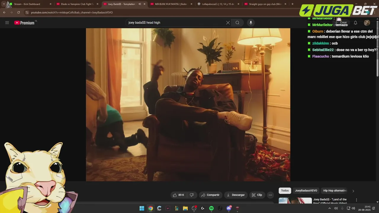Screen dimensions: 379x213
Task: Create a Clip of the video
Action: pyautogui.click(x=257, y=195)
